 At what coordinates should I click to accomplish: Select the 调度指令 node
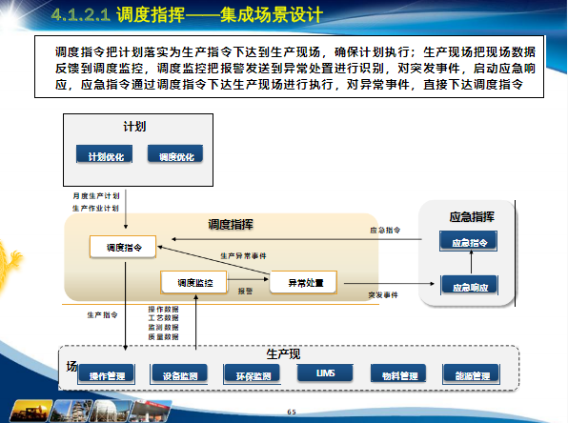pyautogui.click(x=123, y=247)
